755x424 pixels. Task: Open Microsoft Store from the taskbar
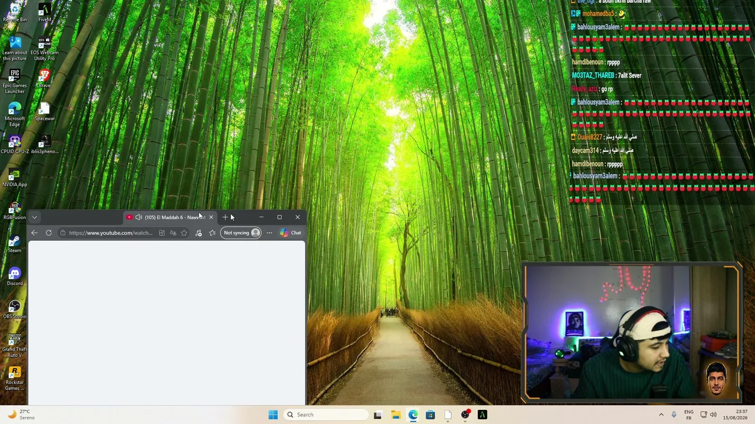pos(430,415)
